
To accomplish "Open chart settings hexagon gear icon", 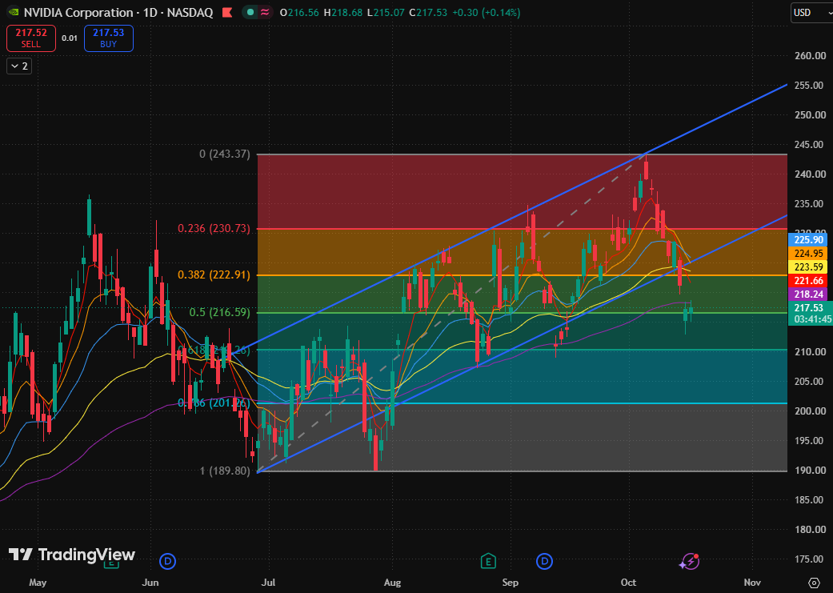I will pos(813,583).
